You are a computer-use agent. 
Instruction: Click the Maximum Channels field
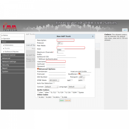(x=60, y=52)
